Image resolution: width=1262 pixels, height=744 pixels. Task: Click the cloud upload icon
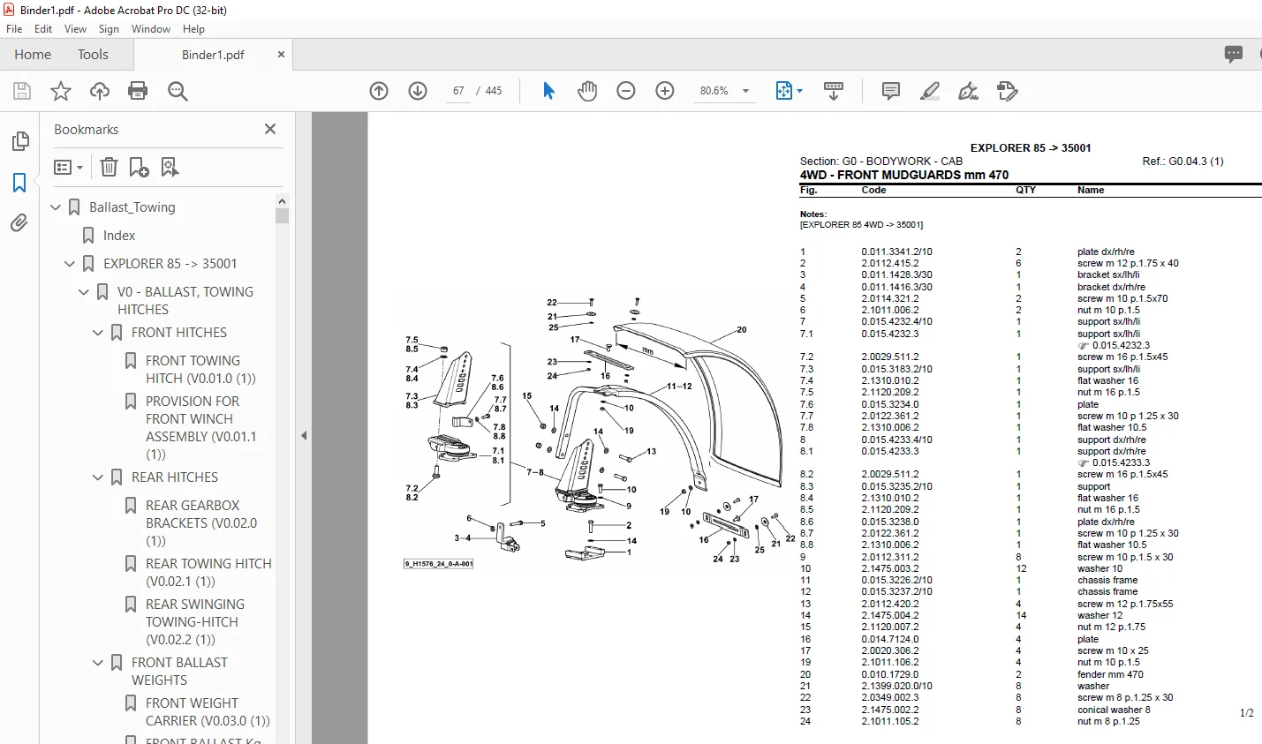point(100,91)
